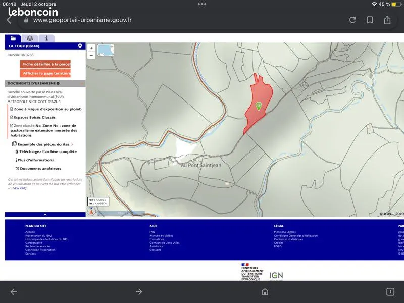404x303 pixels.
Task: Open Manuels et Vidéos help link
Action: tap(161, 235)
